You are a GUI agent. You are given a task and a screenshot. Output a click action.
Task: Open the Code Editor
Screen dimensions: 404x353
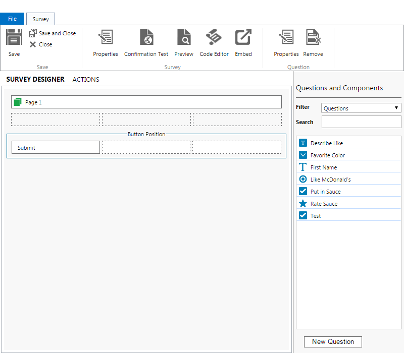[214, 38]
